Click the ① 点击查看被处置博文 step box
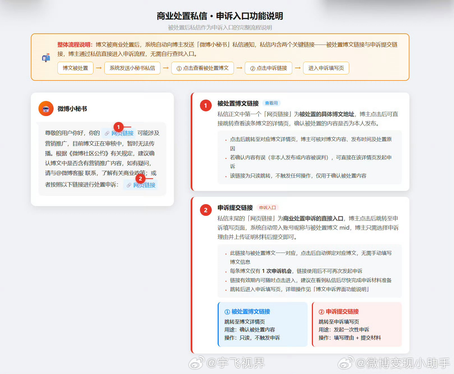 click(202, 68)
